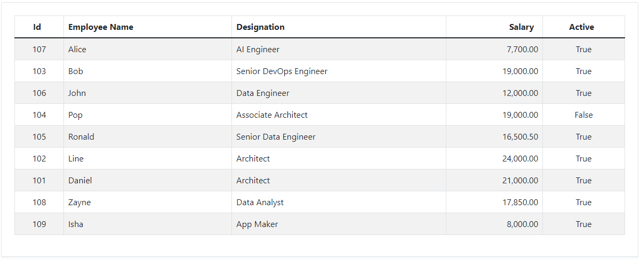Screen dimensions: 640x259
Task: Click the Associate Architect designation cell
Action: point(271,115)
